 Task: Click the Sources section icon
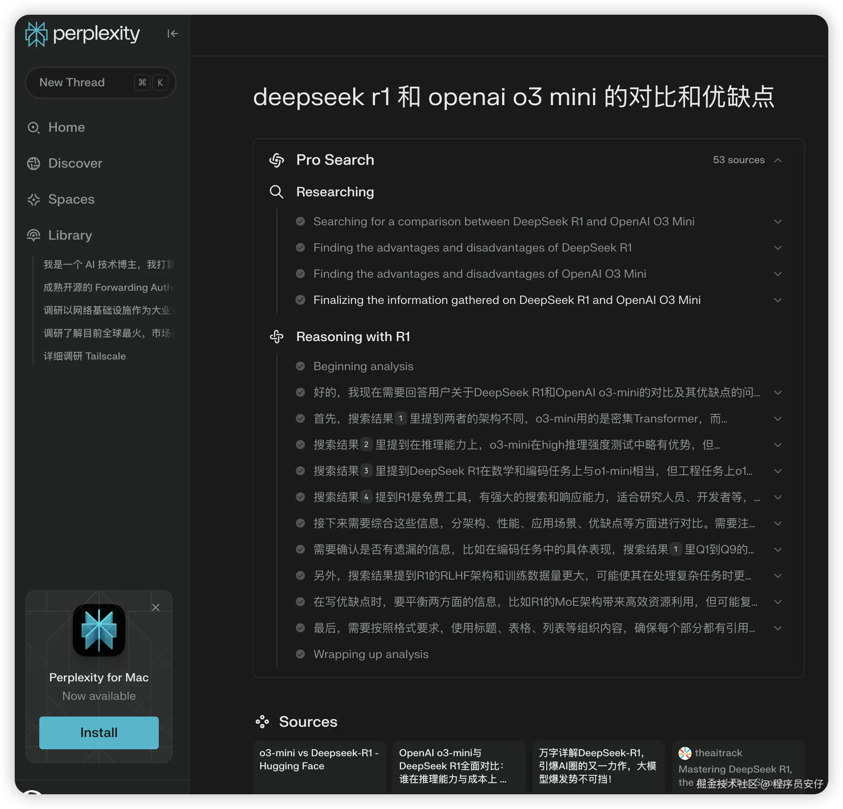point(262,722)
